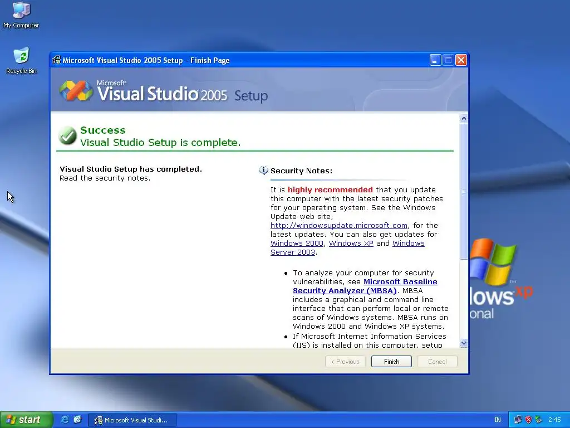
Task: Click the Cancel button
Action: (x=437, y=361)
